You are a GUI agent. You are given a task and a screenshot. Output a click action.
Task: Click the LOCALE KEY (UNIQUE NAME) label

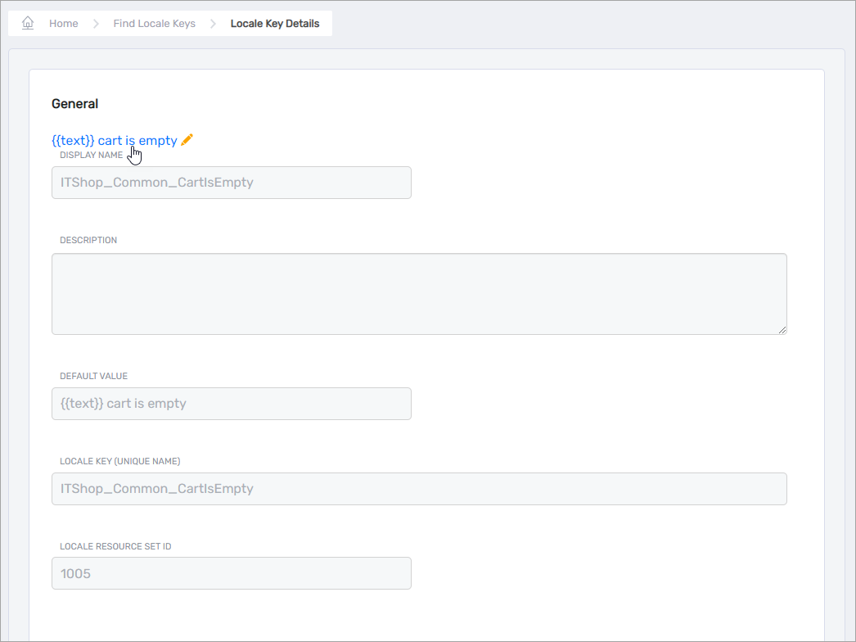pyautogui.click(x=119, y=462)
